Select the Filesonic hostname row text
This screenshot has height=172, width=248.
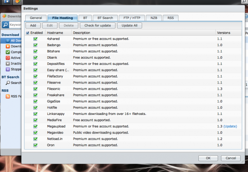(53, 89)
